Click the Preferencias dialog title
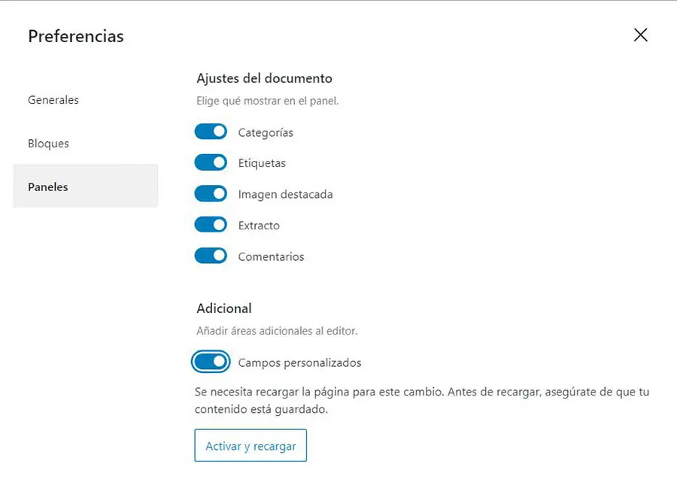Viewport: 677px width, 482px height. click(76, 36)
